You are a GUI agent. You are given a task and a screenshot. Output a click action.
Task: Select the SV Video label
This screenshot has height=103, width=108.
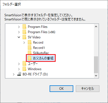click(34, 37)
